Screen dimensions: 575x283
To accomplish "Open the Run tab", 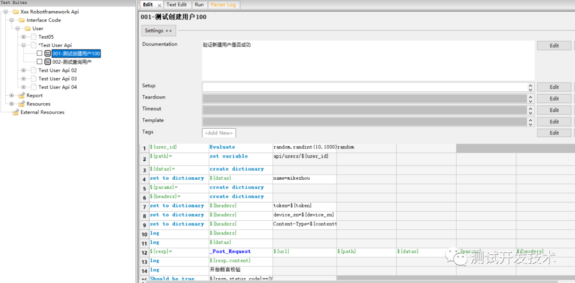I will (x=200, y=5).
